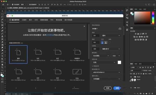Open Character panel icon (A|)
Image resolution: width=156 pixels, height=95 pixels.
127,22
